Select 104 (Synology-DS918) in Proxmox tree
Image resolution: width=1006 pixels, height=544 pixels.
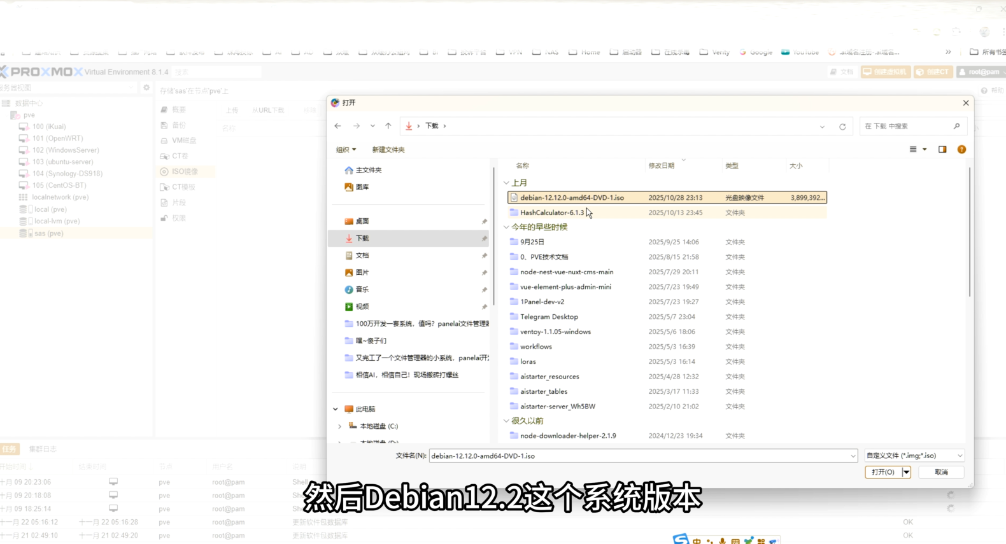click(67, 174)
